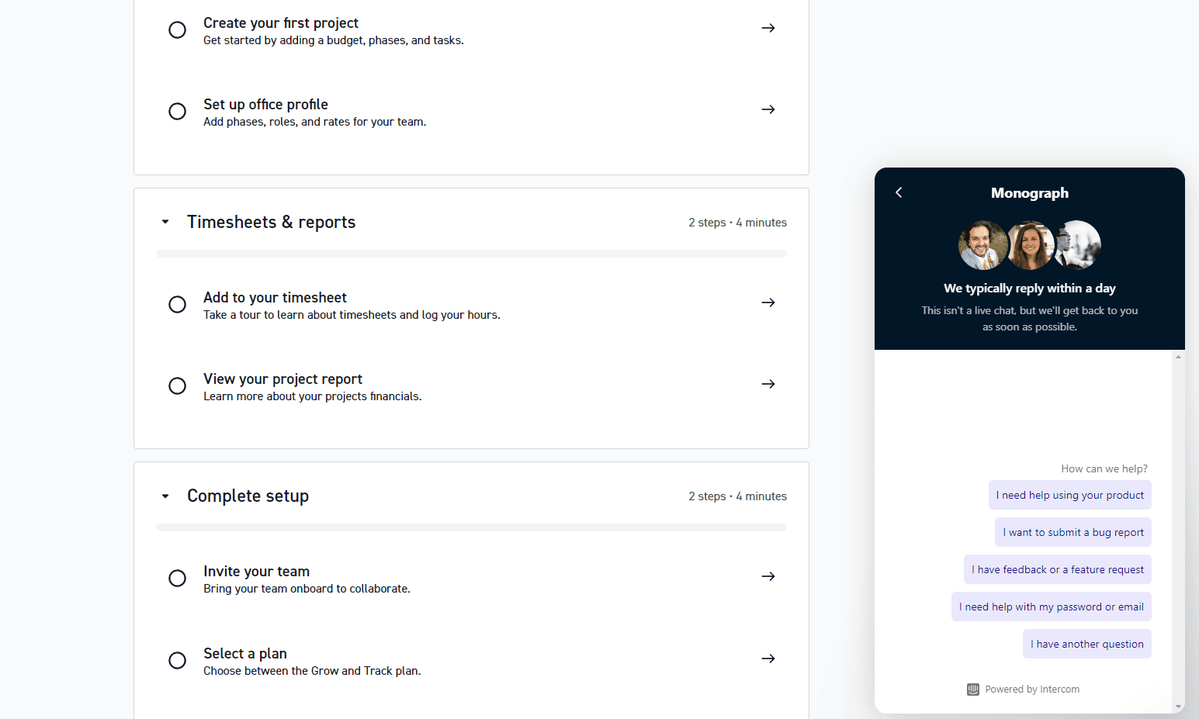The image size is (1199, 719).
Task: Check the Invite your team circle
Action: click(177, 579)
